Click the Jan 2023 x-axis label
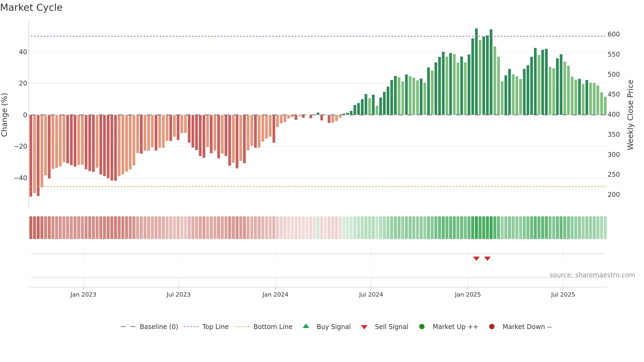The width and height of the screenshot is (644, 362). pos(83,295)
